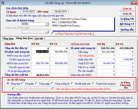
Task: Click the highlighted 528.761.246 KH Nợ cell
Action: (x=41, y=52)
